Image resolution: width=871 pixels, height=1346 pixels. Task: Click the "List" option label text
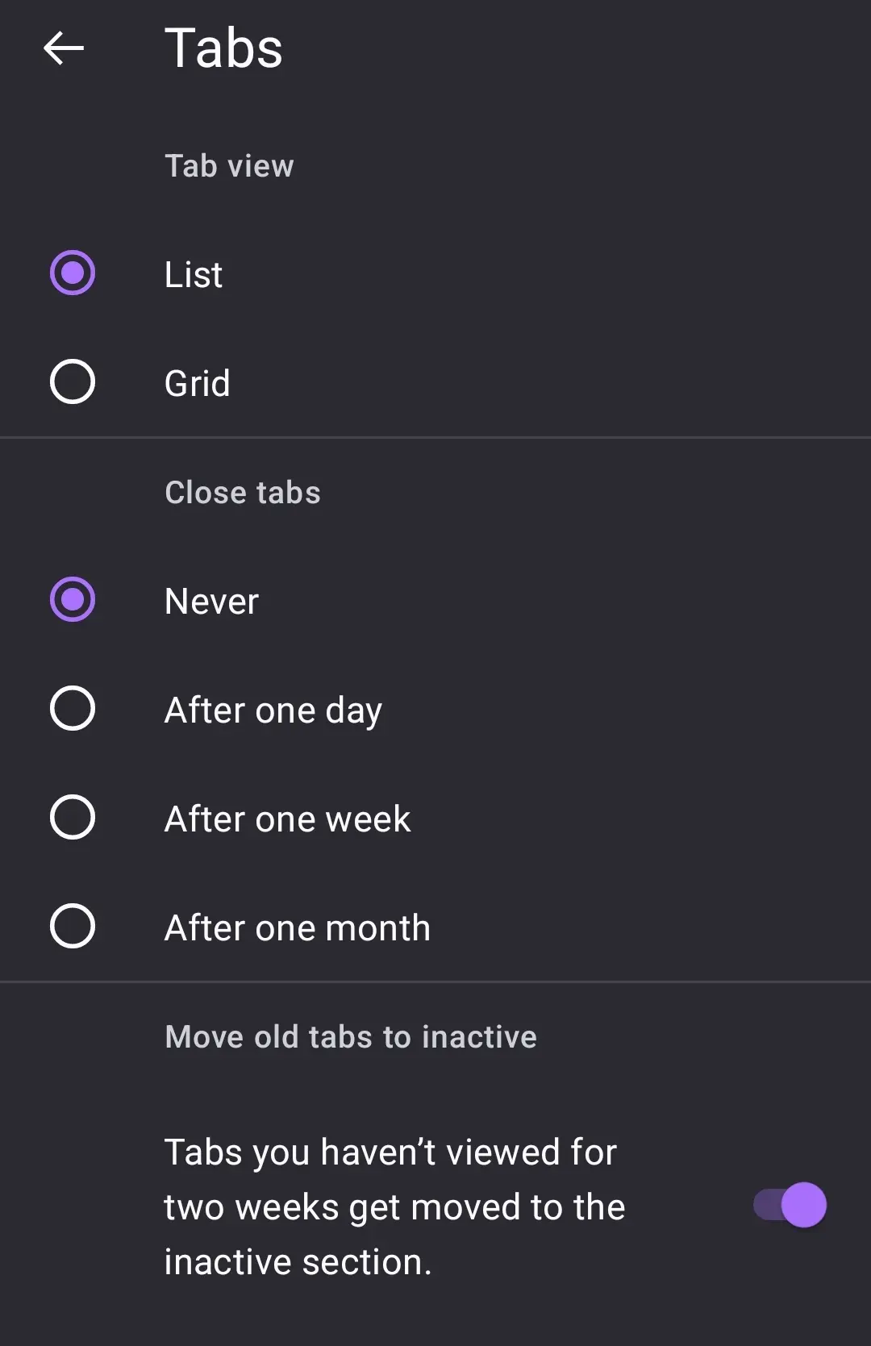[x=194, y=275]
